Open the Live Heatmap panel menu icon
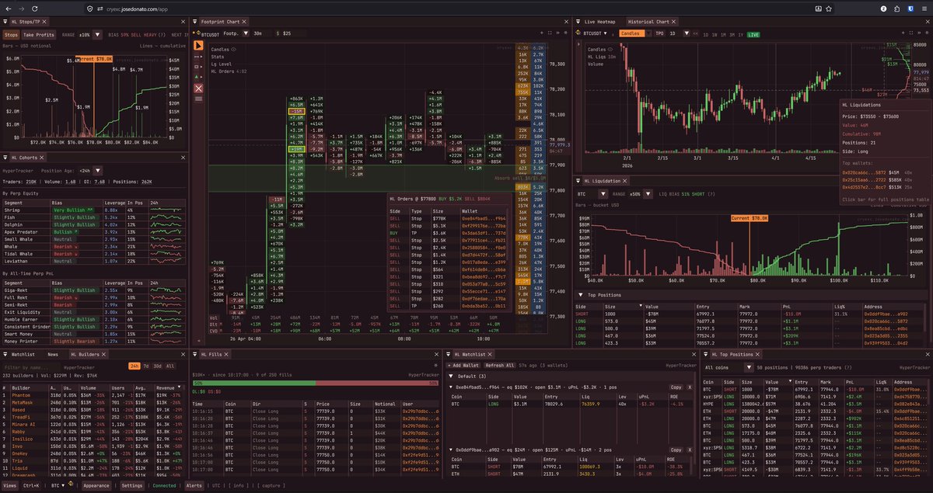Viewport: 933px width, 493px height. click(x=578, y=21)
